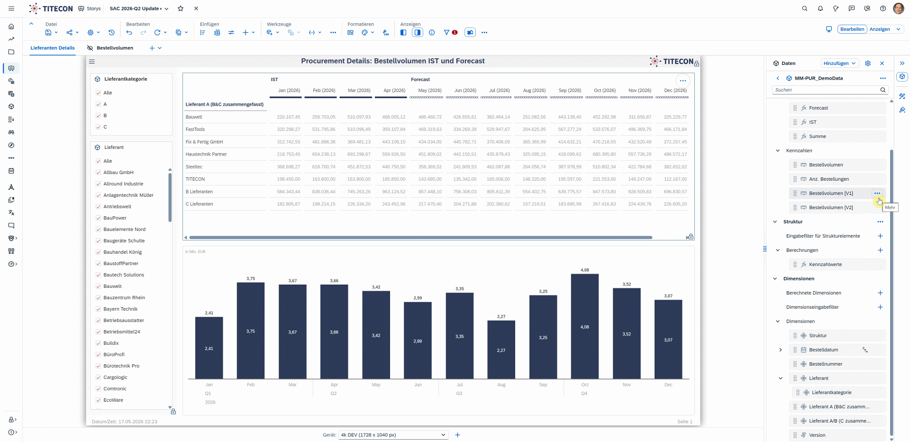Open more Anzeigen options ellipsis
This screenshot has width=910, height=442.
pyautogui.click(x=484, y=33)
